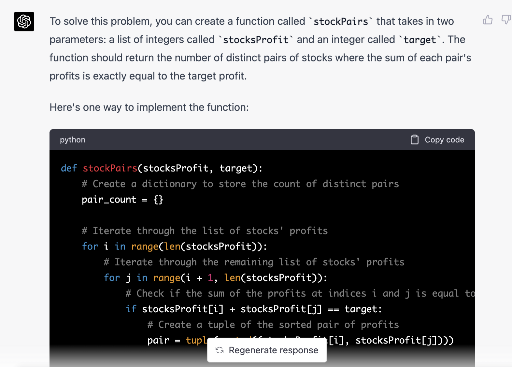Click the pair_count dictionary line

pos(122,199)
